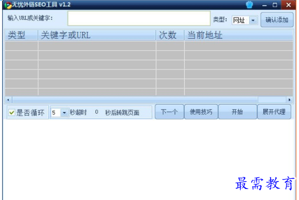Click the horizontal scrollbar right arrow
299x200 pixels.
coord(290,99)
